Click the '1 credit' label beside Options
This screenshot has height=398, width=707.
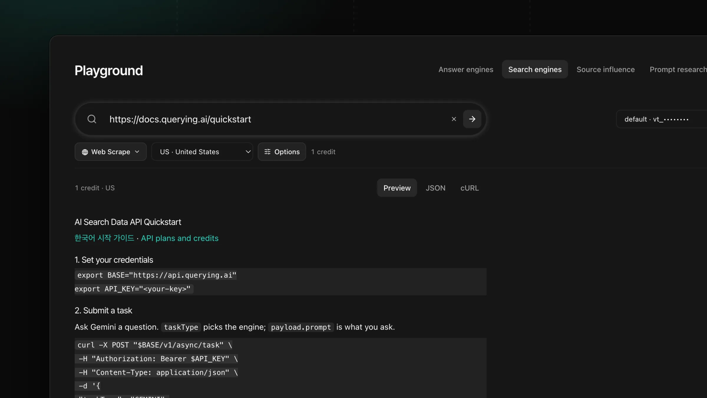(323, 152)
